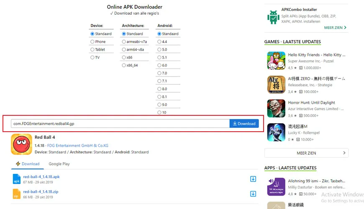Viewport: 364px width, 209px height.
Task: Choose the arm64-v8a architecture
Action: pos(124,50)
